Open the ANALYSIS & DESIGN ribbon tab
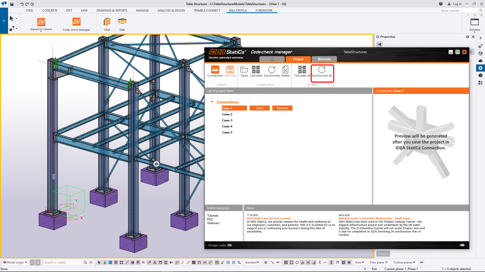485x272 pixels. pos(171,10)
